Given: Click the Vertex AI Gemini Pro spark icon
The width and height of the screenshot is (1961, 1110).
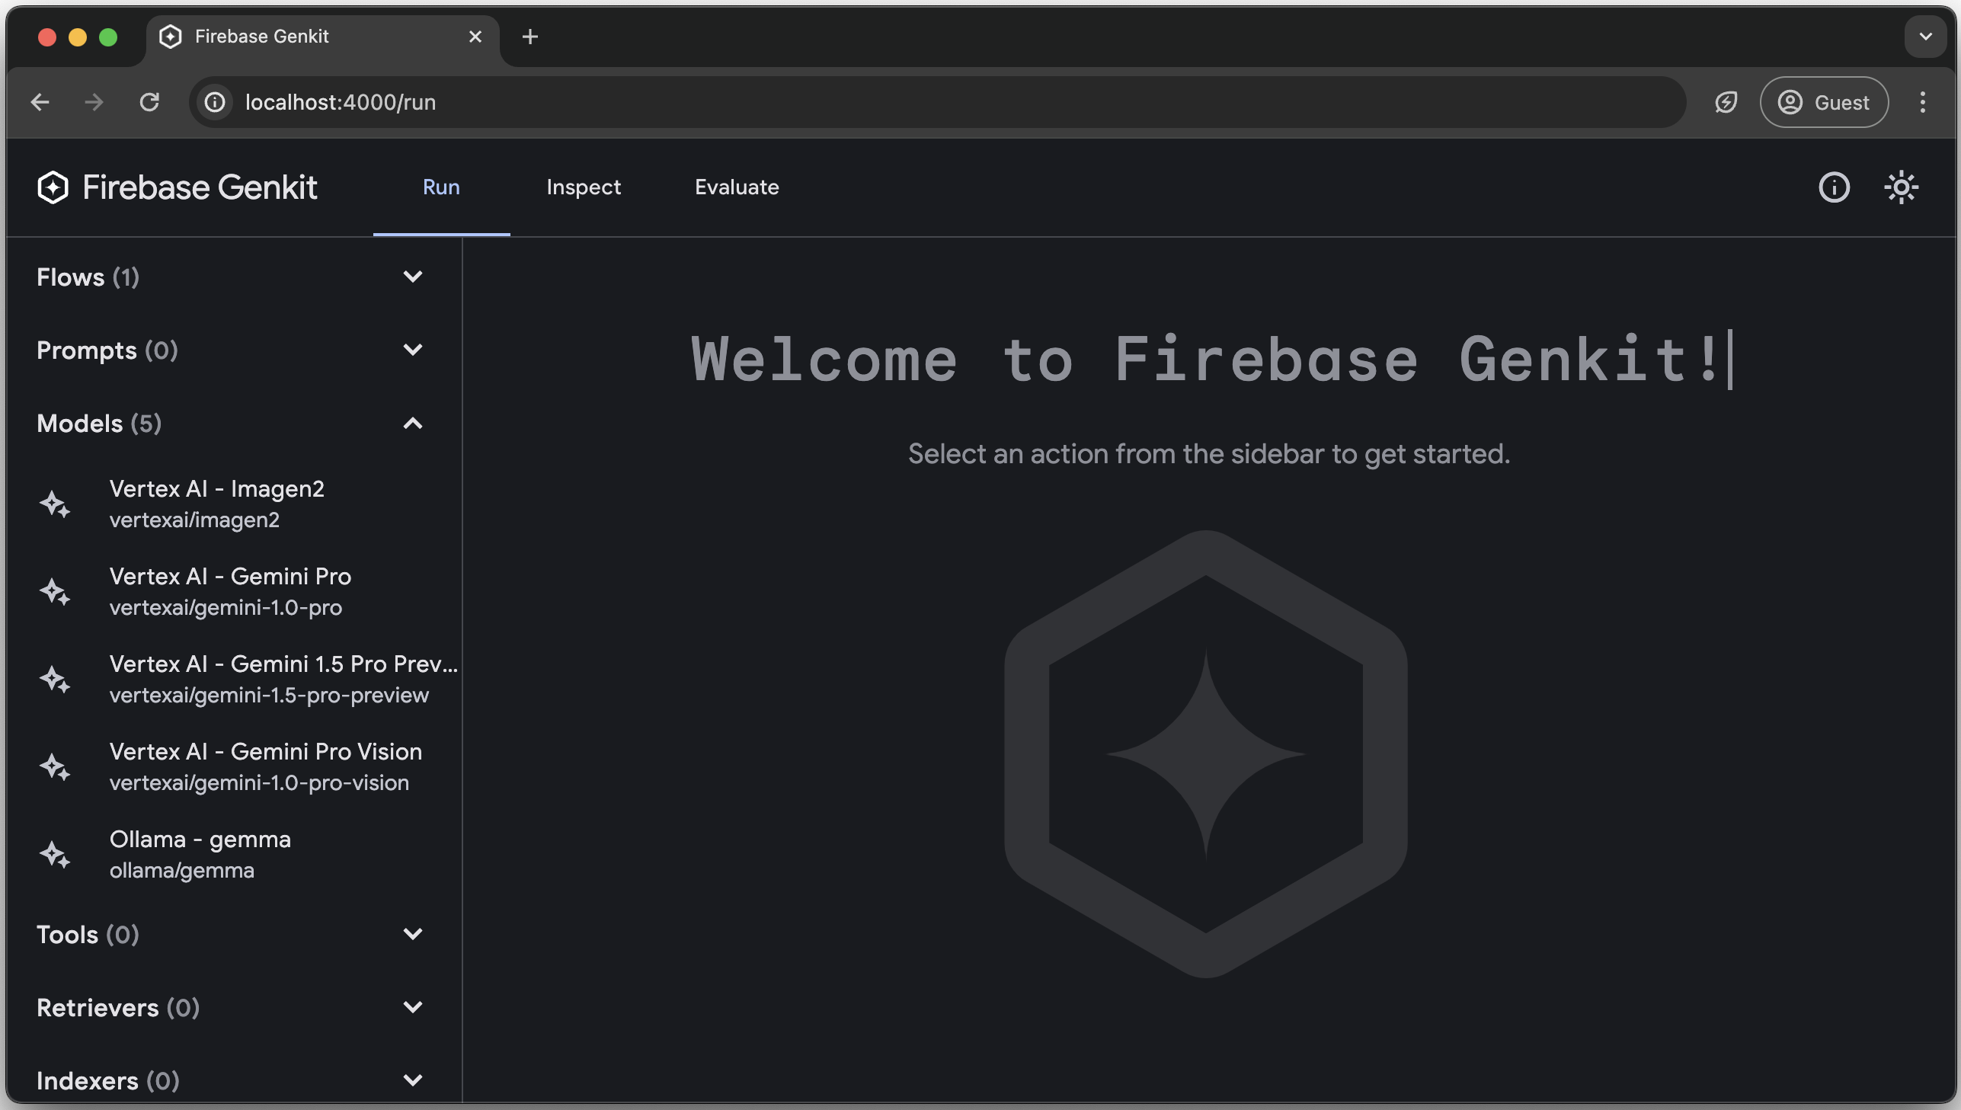Looking at the screenshot, I should 55,591.
